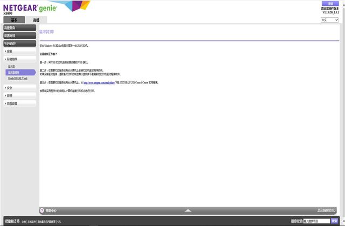Open the ReadySHARE Vault submenu item
Screen dimensions: 345x226
[x=18, y=79]
